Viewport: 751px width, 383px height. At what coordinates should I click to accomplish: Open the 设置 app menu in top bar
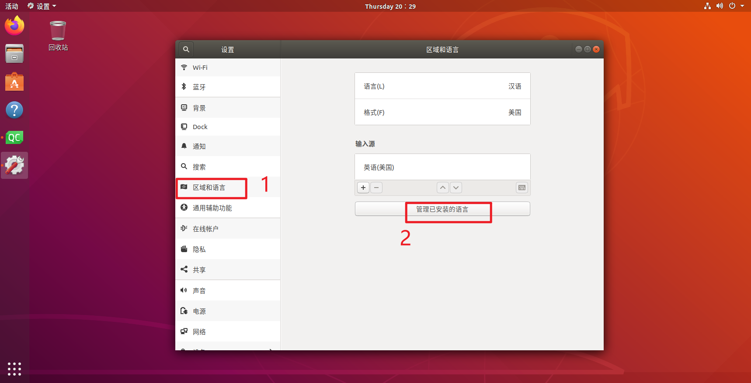pyautogui.click(x=42, y=6)
